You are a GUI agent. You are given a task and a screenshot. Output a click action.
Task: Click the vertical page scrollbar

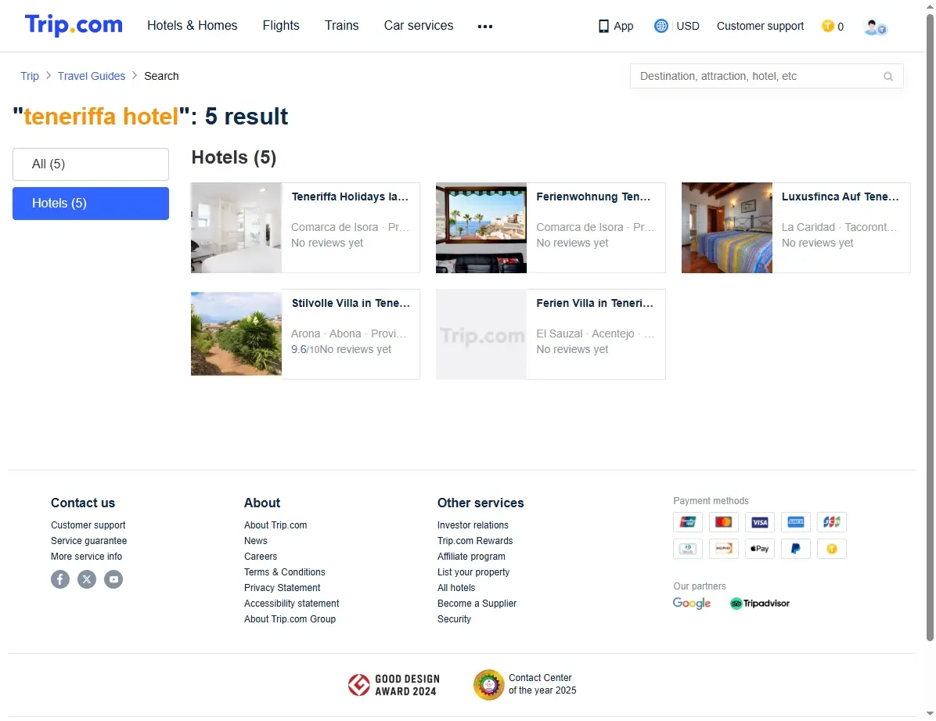click(930, 327)
